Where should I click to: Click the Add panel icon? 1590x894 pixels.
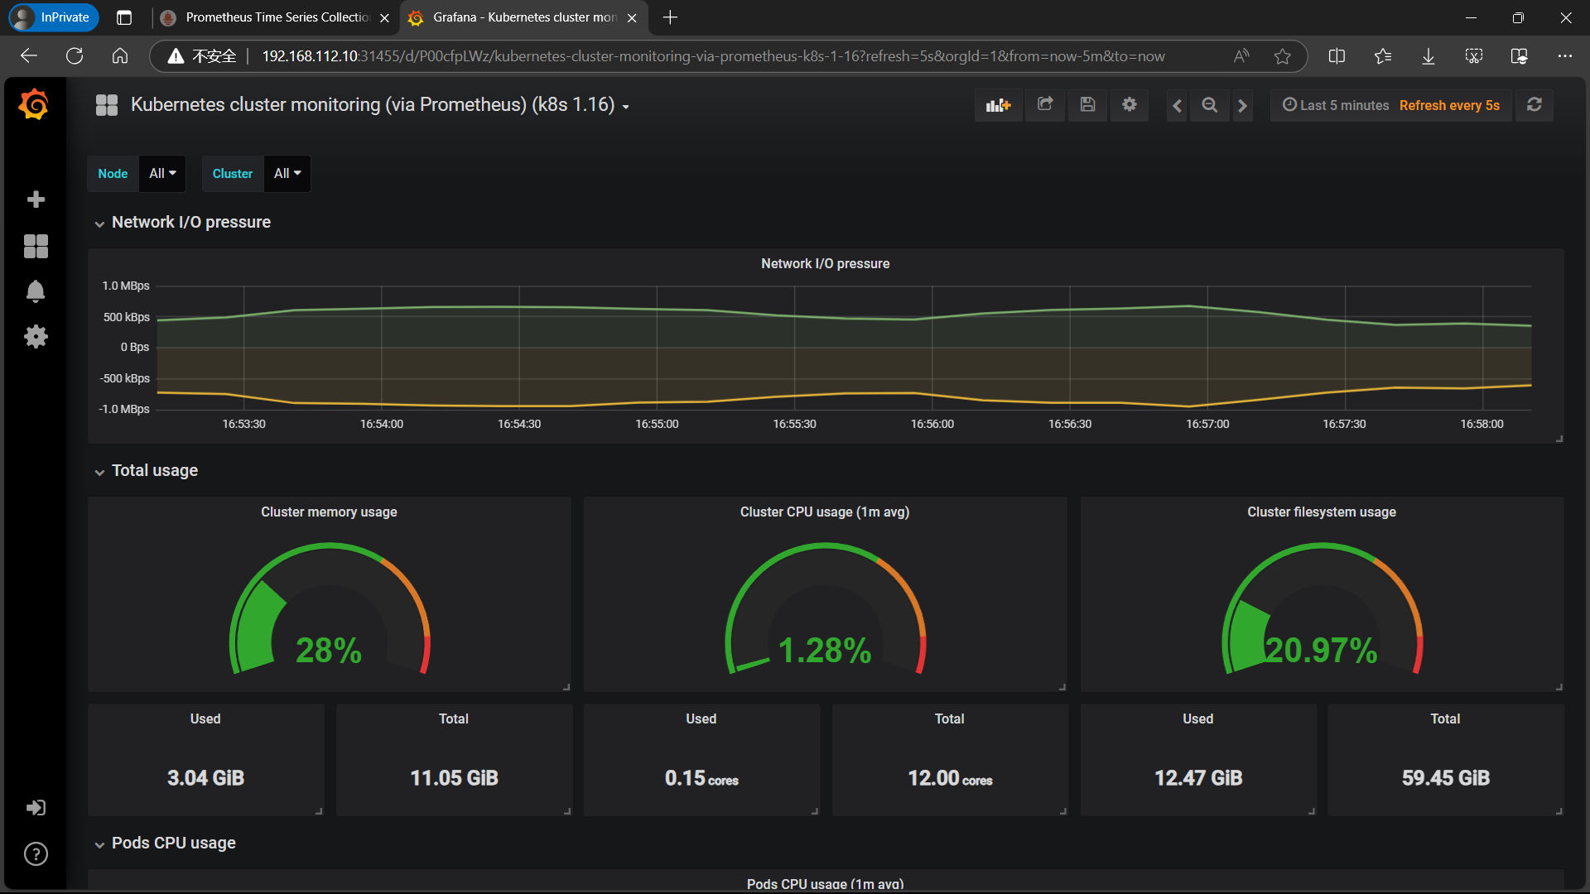point(998,105)
